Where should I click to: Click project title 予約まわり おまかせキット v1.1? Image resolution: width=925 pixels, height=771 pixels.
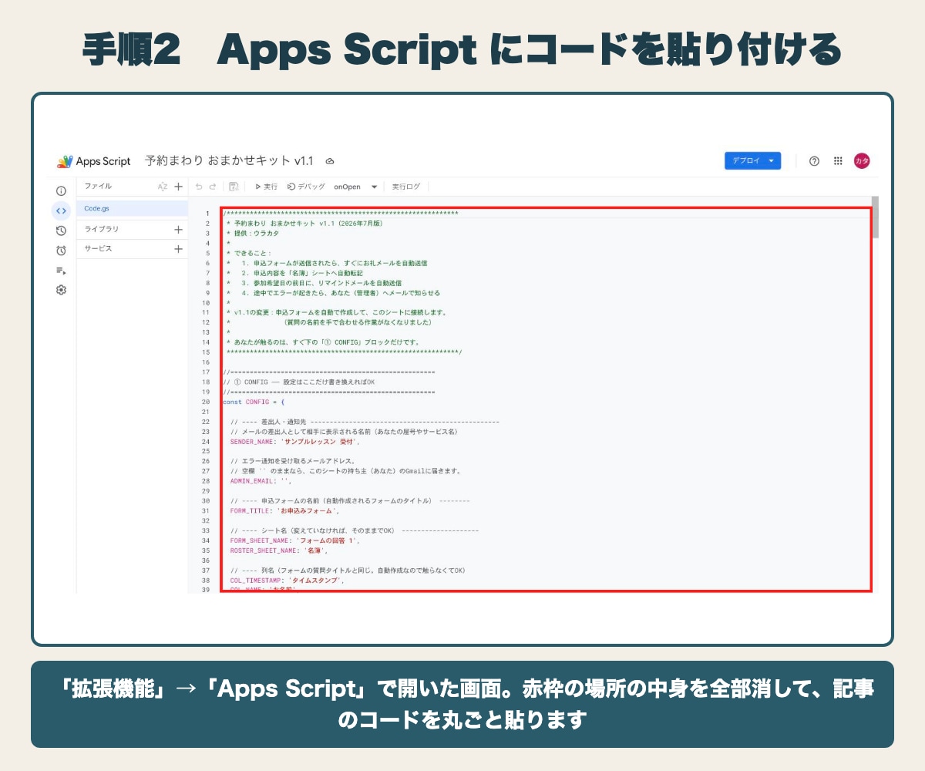click(229, 161)
